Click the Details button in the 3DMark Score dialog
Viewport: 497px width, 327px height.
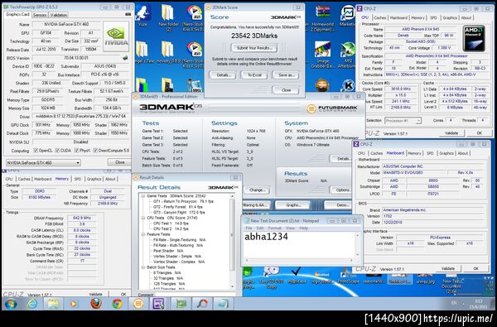tap(223, 75)
